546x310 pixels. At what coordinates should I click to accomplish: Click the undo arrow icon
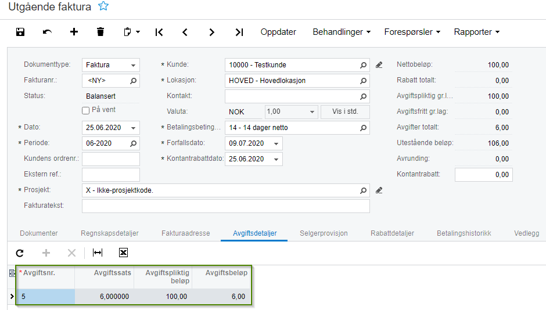point(47,32)
